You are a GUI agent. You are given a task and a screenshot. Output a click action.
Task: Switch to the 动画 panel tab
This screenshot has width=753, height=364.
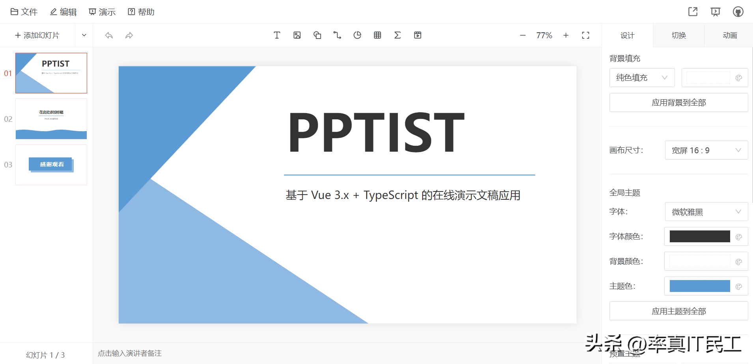click(729, 35)
